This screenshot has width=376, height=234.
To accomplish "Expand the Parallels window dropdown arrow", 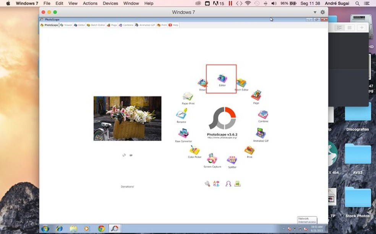I will (315, 13).
